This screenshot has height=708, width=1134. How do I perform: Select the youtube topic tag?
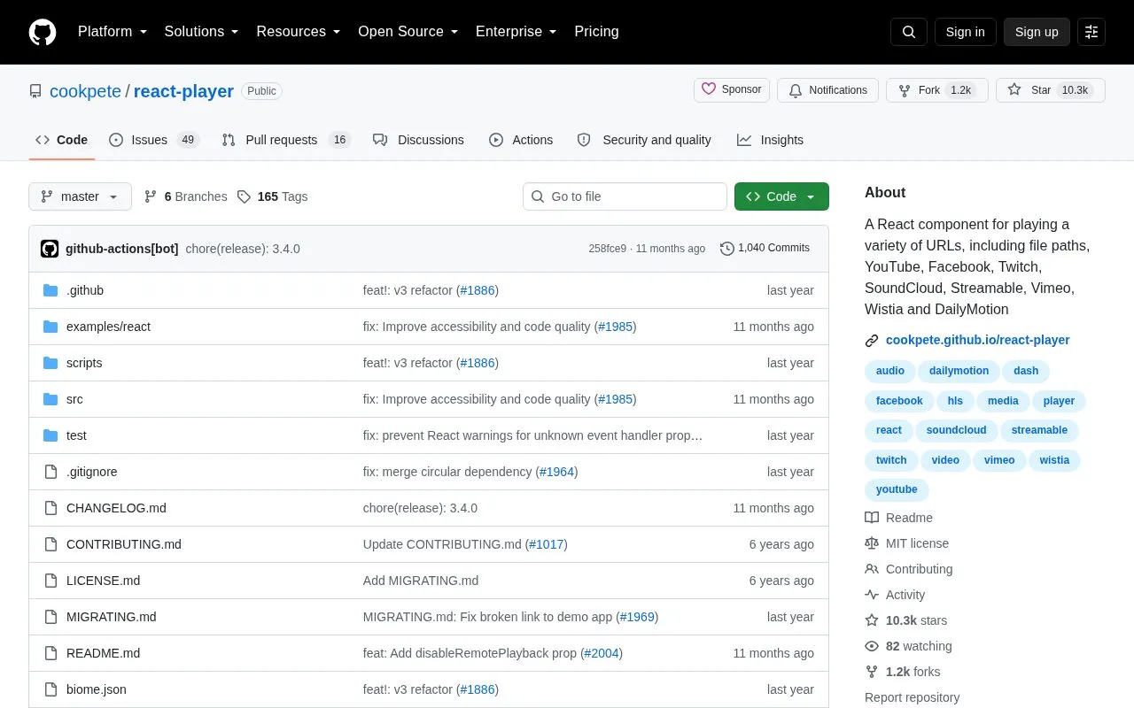[x=897, y=489]
